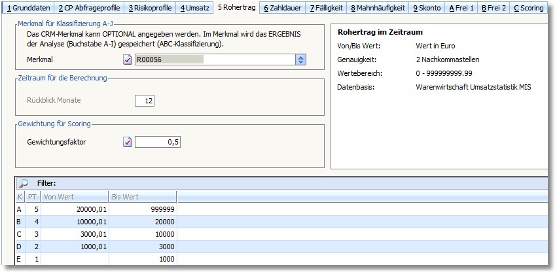Open the Merkmal R00056 dropdown arrow

(300, 60)
